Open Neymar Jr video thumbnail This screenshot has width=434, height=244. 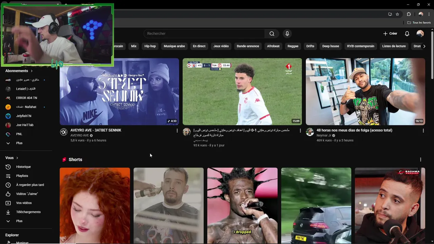pyautogui.click(x=365, y=91)
